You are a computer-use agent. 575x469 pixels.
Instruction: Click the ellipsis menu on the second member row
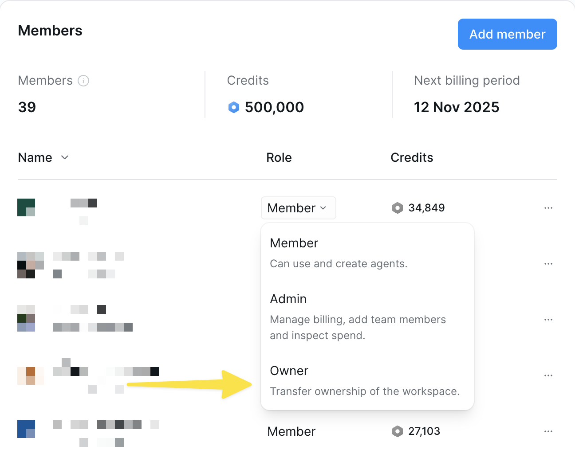[548, 263]
